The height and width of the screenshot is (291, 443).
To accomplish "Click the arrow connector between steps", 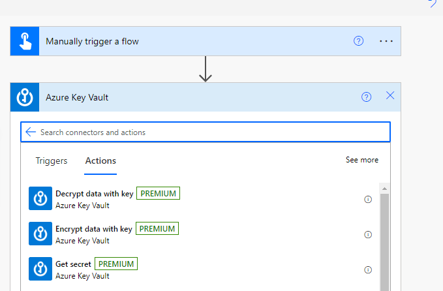I will [206, 69].
